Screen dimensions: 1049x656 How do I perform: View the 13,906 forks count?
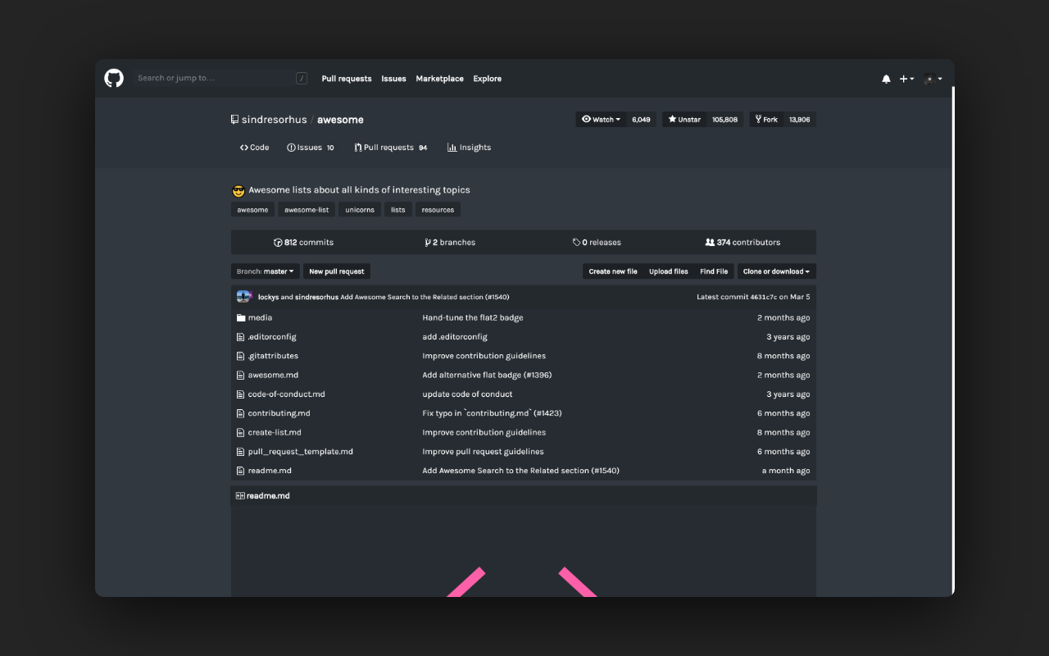coord(799,120)
